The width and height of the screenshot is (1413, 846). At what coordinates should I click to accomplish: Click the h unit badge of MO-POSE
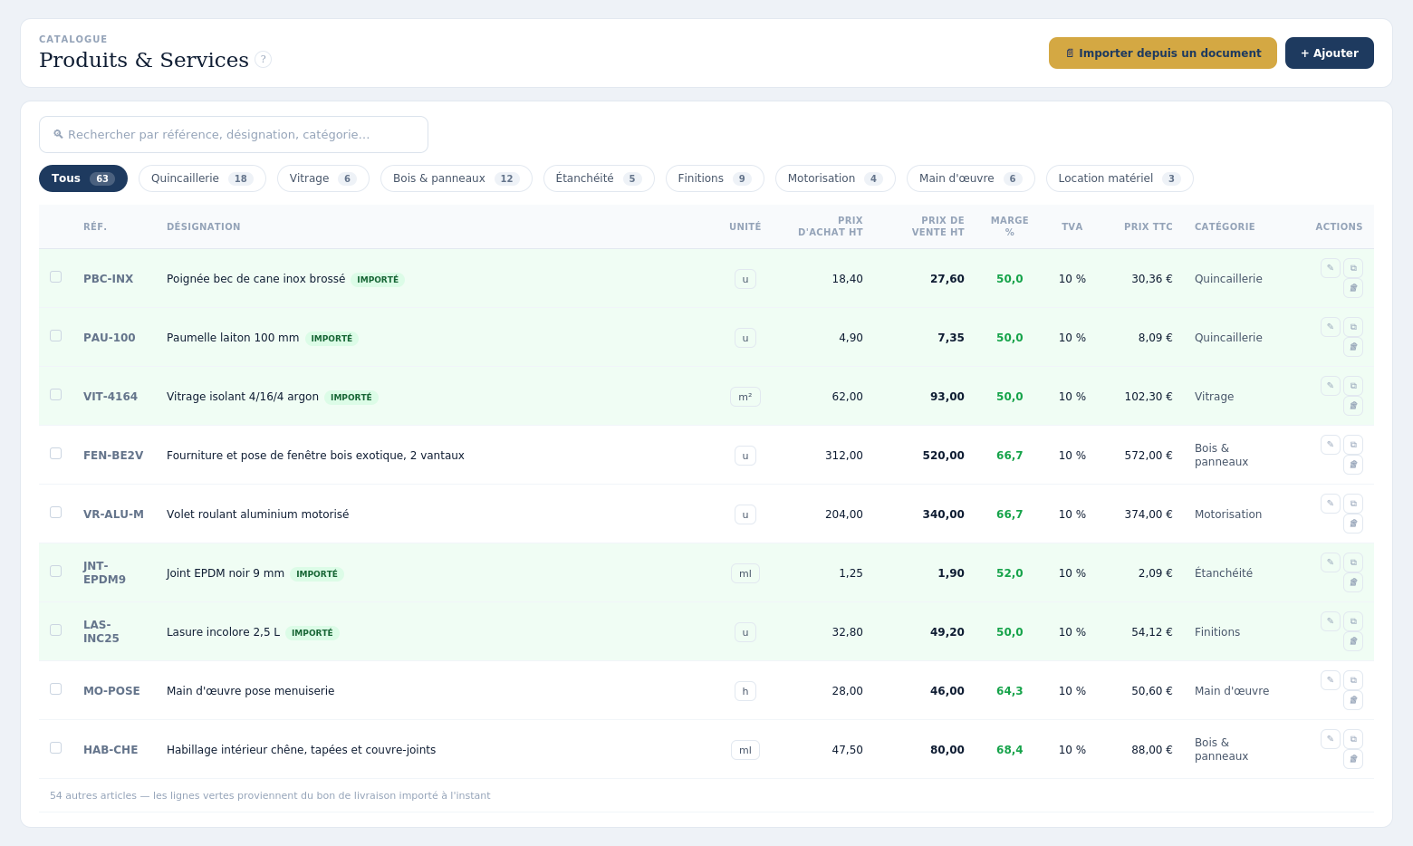pyautogui.click(x=745, y=691)
